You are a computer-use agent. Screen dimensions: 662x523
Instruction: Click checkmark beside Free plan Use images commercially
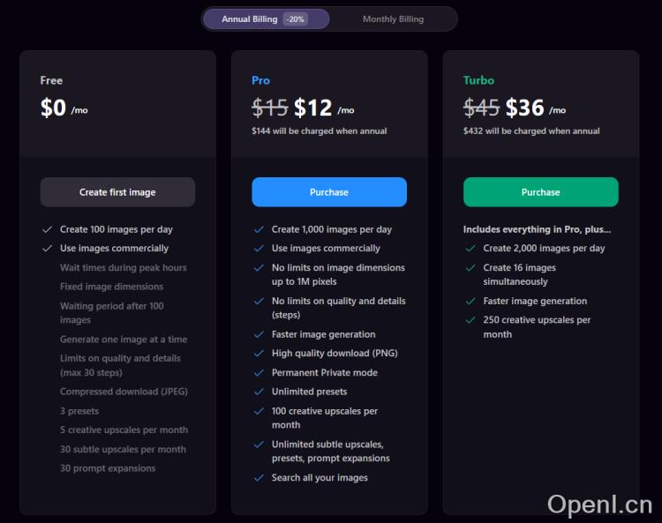coord(48,249)
